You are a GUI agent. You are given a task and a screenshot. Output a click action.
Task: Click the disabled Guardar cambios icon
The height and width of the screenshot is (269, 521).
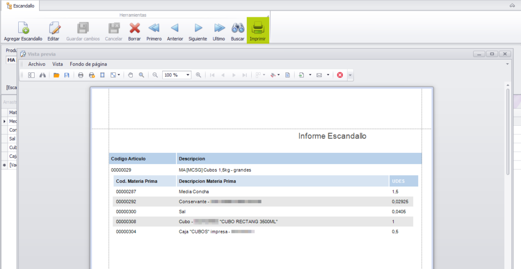[x=83, y=28]
